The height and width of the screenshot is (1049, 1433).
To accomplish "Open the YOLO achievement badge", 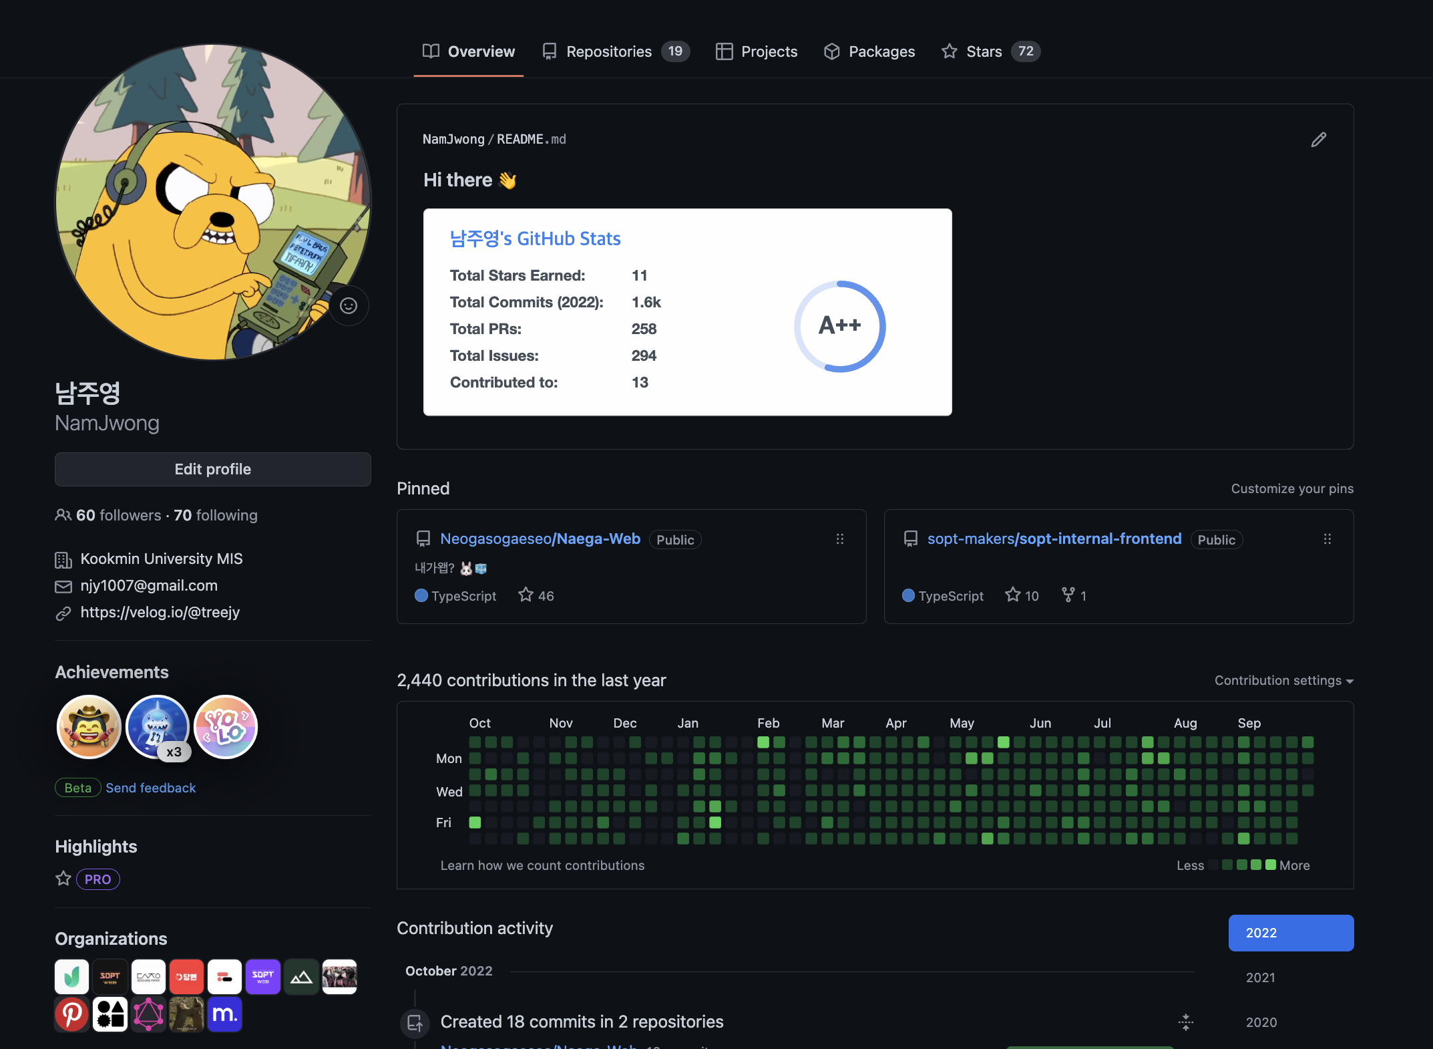I will pos(226,727).
